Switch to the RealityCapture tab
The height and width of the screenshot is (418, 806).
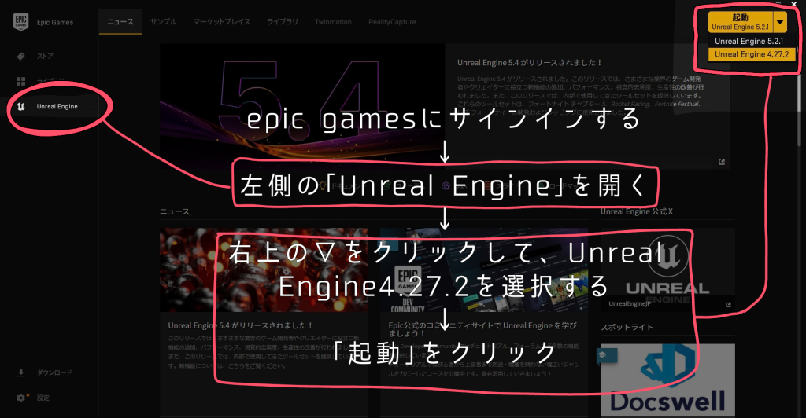(x=392, y=21)
